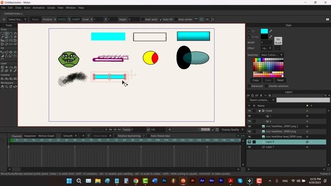The height and width of the screenshot is (186, 331).
Task: Click the Reset button below swatches
Action: 280,81
